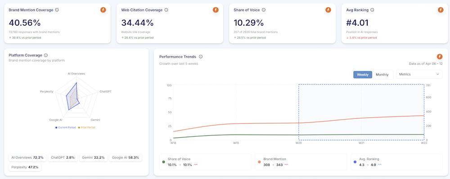This screenshot has width=450, height=179.
Task: Select the AI Overviews 72.2% chip
Action: 27,157
